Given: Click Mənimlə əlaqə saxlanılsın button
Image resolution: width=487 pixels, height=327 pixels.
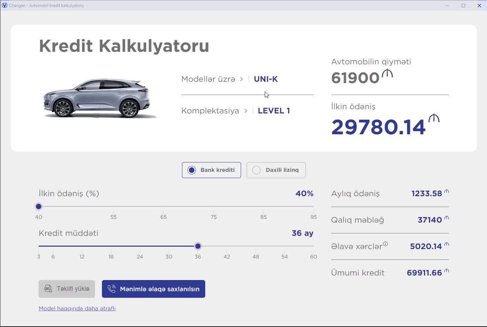Looking at the screenshot, I should [153, 289].
